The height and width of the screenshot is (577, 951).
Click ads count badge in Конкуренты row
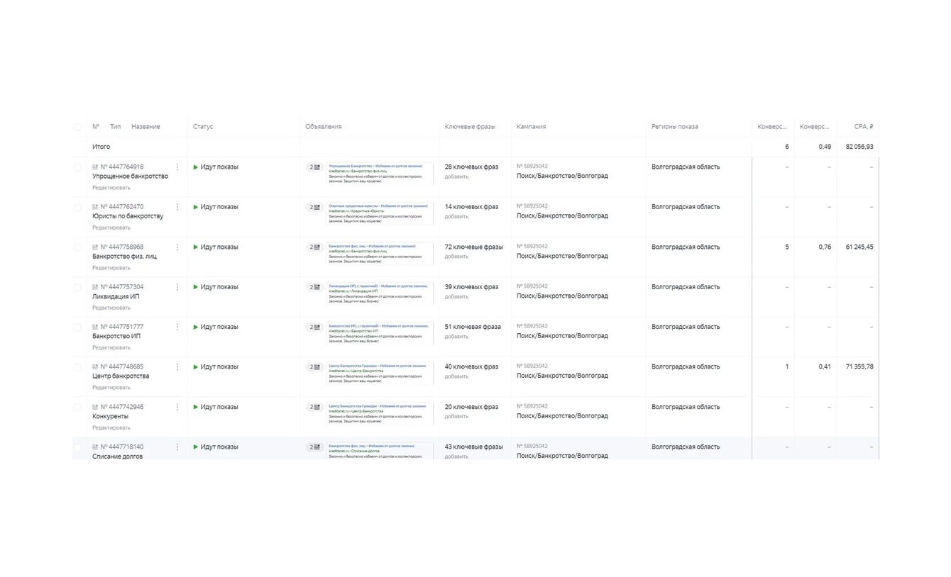tap(314, 408)
